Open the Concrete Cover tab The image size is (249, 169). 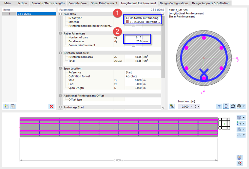(78, 3)
